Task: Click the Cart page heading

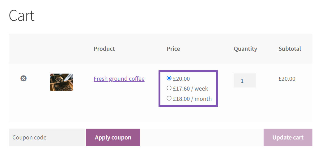Action: [22, 15]
